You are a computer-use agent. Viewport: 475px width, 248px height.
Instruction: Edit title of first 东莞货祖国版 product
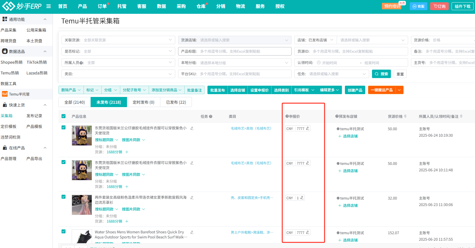192,128
